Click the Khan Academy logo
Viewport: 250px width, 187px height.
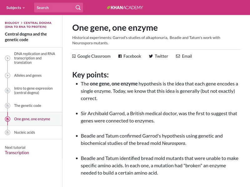click(125, 7)
